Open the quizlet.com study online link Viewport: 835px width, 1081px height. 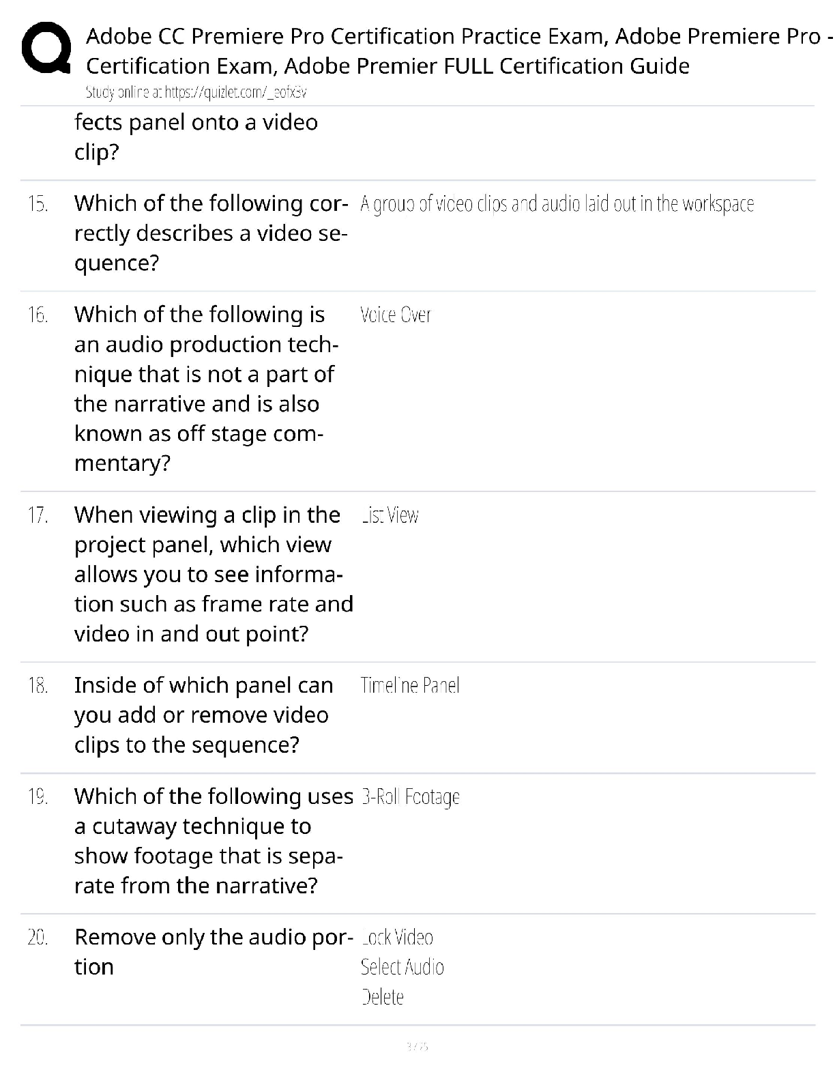201,91
